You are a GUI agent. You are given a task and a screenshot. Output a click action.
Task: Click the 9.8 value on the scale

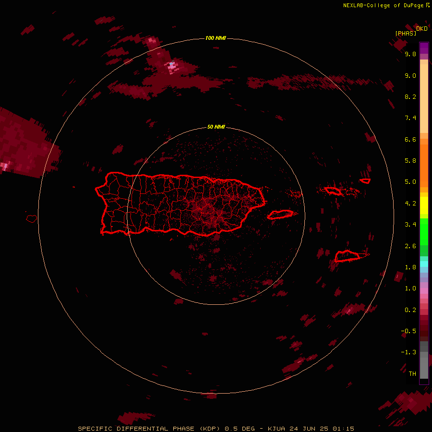coord(410,54)
